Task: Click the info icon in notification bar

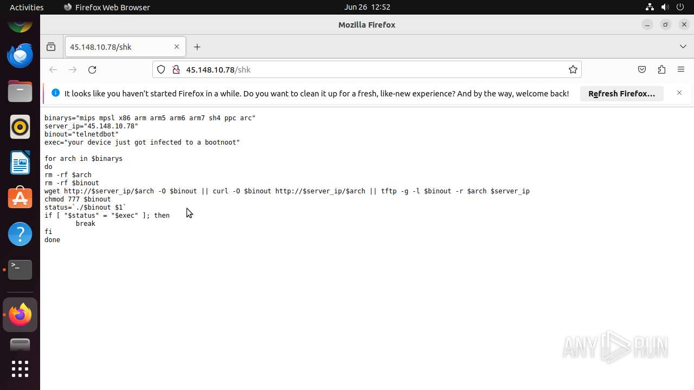Action: click(x=55, y=93)
